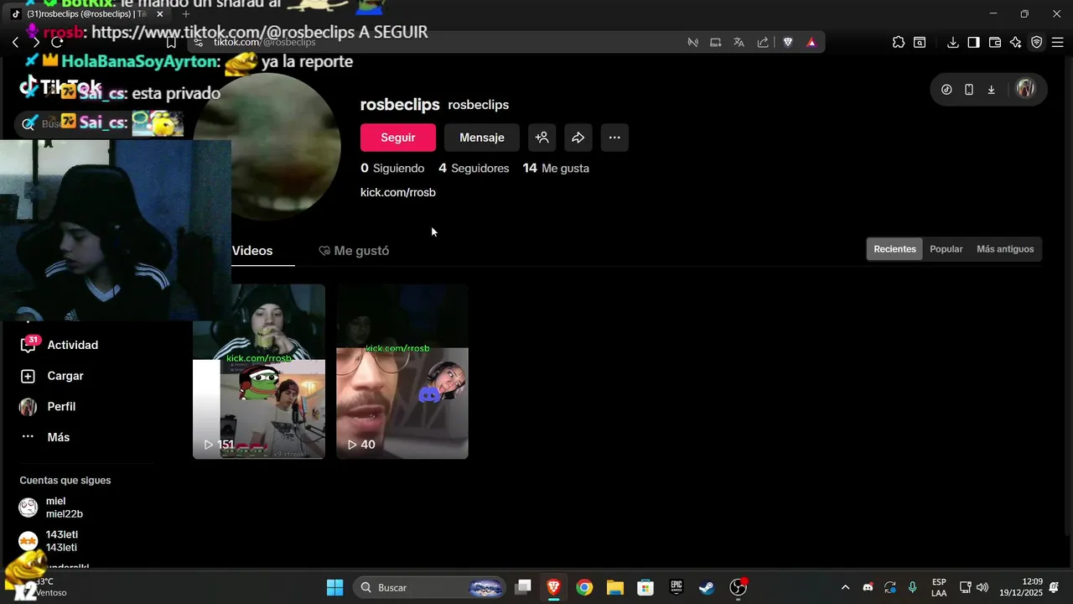The image size is (1073, 604).
Task: Open OBS Studio from the taskbar
Action: click(x=738, y=587)
